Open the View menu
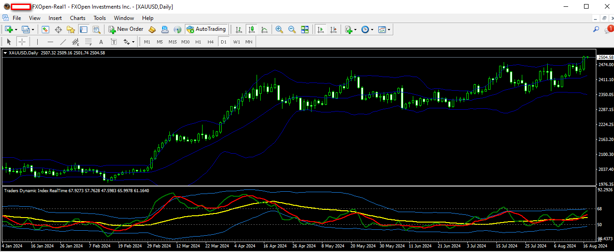614x252 pixels. pyautogui.click(x=35, y=18)
